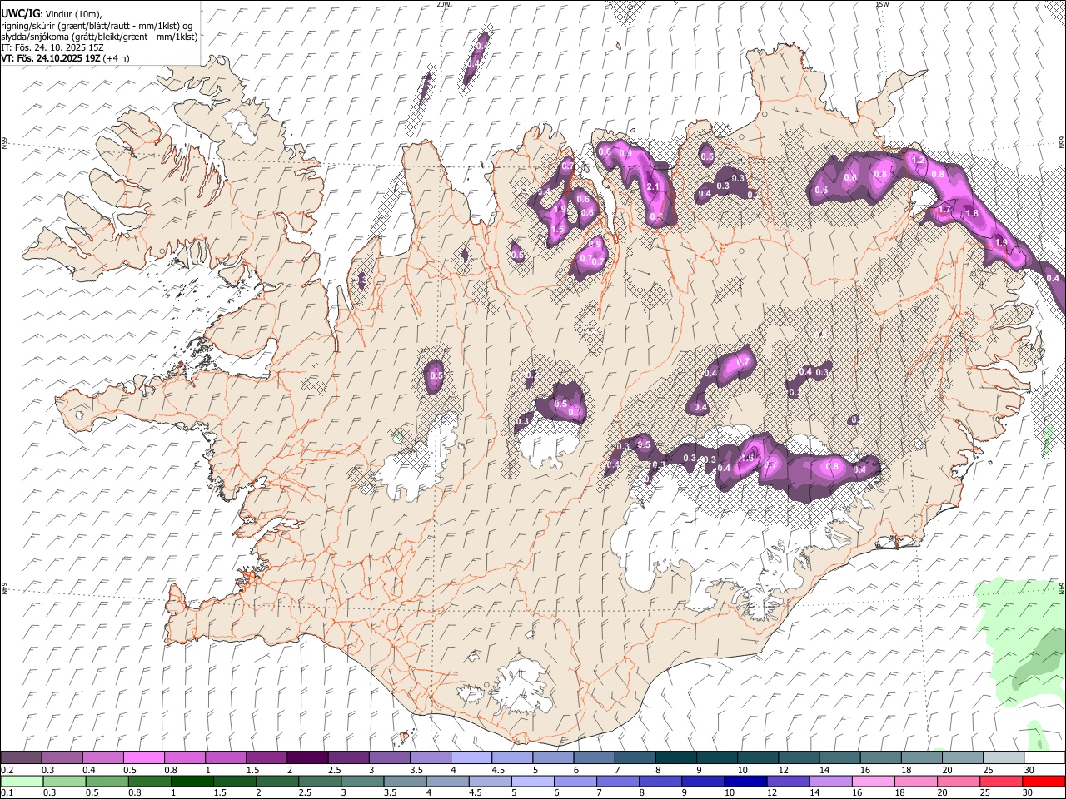Image resolution: width=1066 pixels, height=799 pixels.
Task: Click the hot pink 20 swatch in the rain scale
Action: 959,781
